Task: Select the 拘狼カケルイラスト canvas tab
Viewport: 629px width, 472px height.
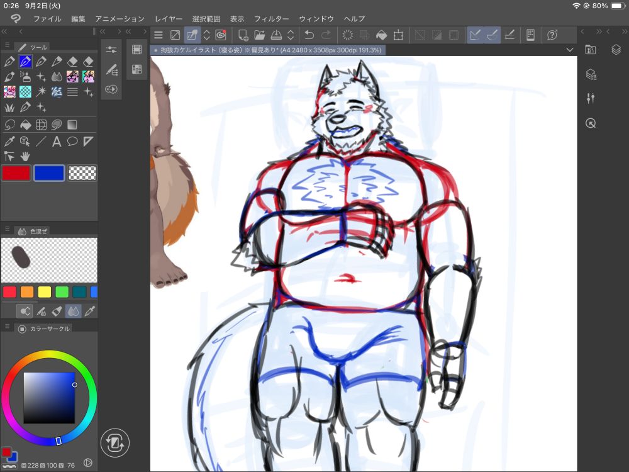Action: (267, 50)
